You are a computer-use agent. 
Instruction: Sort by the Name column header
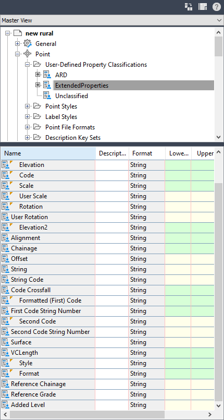tap(48, 153)
